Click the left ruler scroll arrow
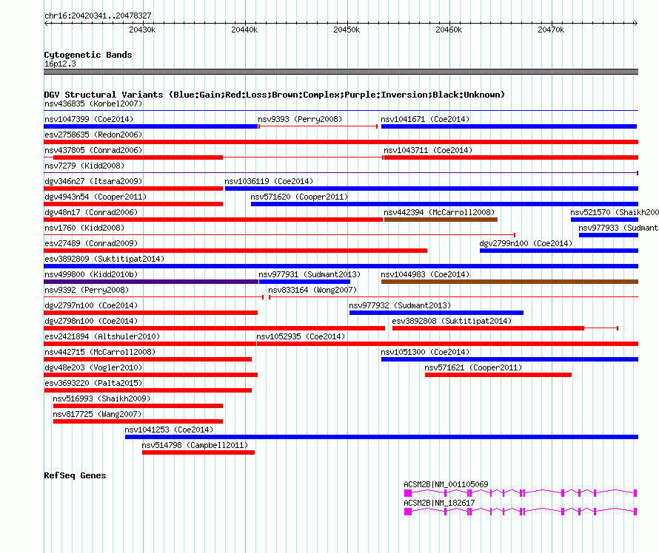The width and height of the screenshot is (659, 553). coord(46,24)
